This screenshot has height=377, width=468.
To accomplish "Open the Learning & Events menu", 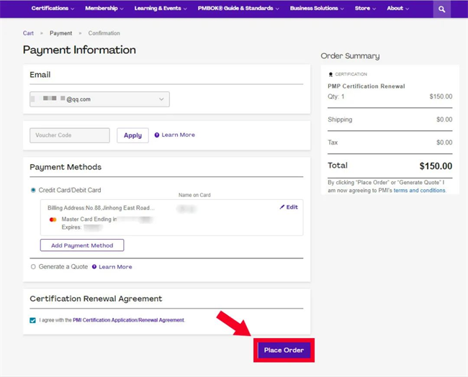I will point(161,9).
